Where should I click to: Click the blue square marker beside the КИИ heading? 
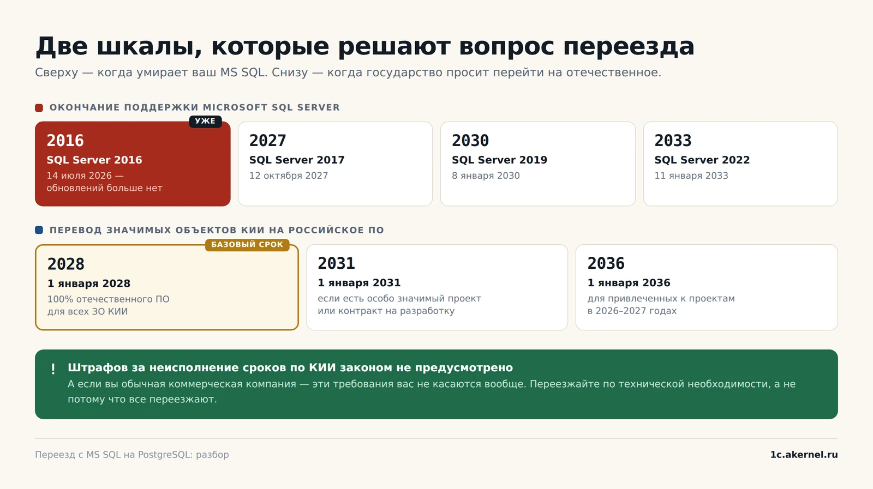(x=39, y=230)
